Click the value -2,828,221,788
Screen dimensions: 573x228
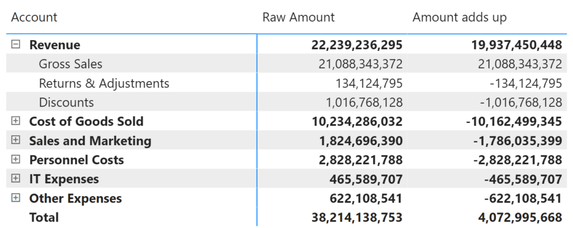(518, 160)
